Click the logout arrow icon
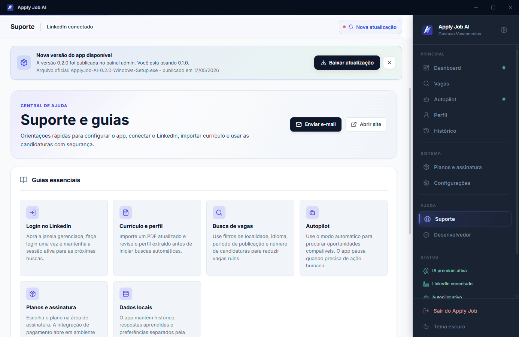Viewport: 519px width, 337px height. (426, 311)
